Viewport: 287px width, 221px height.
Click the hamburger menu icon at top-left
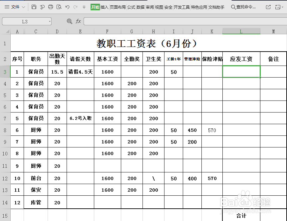[7, 7]
